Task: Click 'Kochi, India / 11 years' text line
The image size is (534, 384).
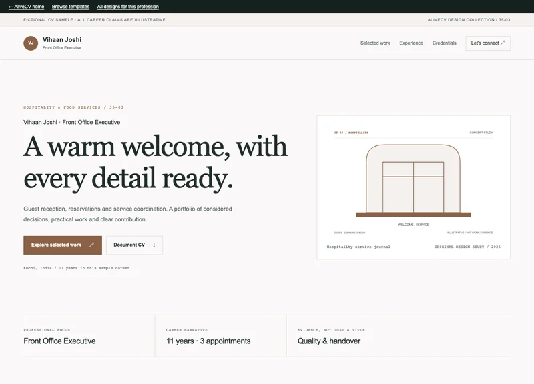Action: (x=77, y=268)
